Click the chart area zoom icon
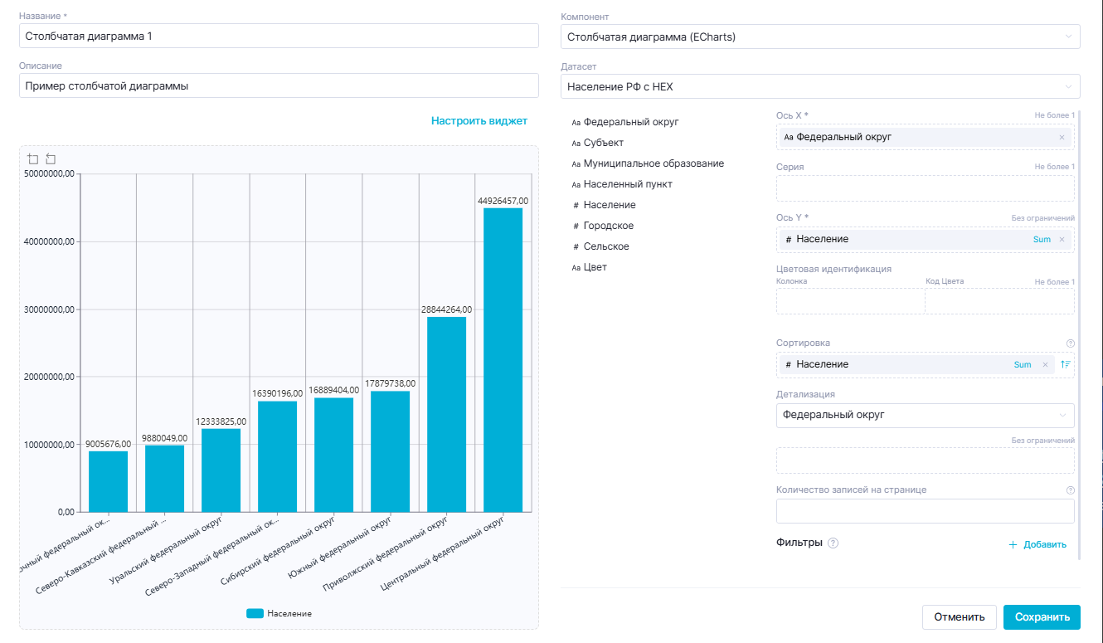This screenshot has height=643, width=1103. (x=33, y=159)
